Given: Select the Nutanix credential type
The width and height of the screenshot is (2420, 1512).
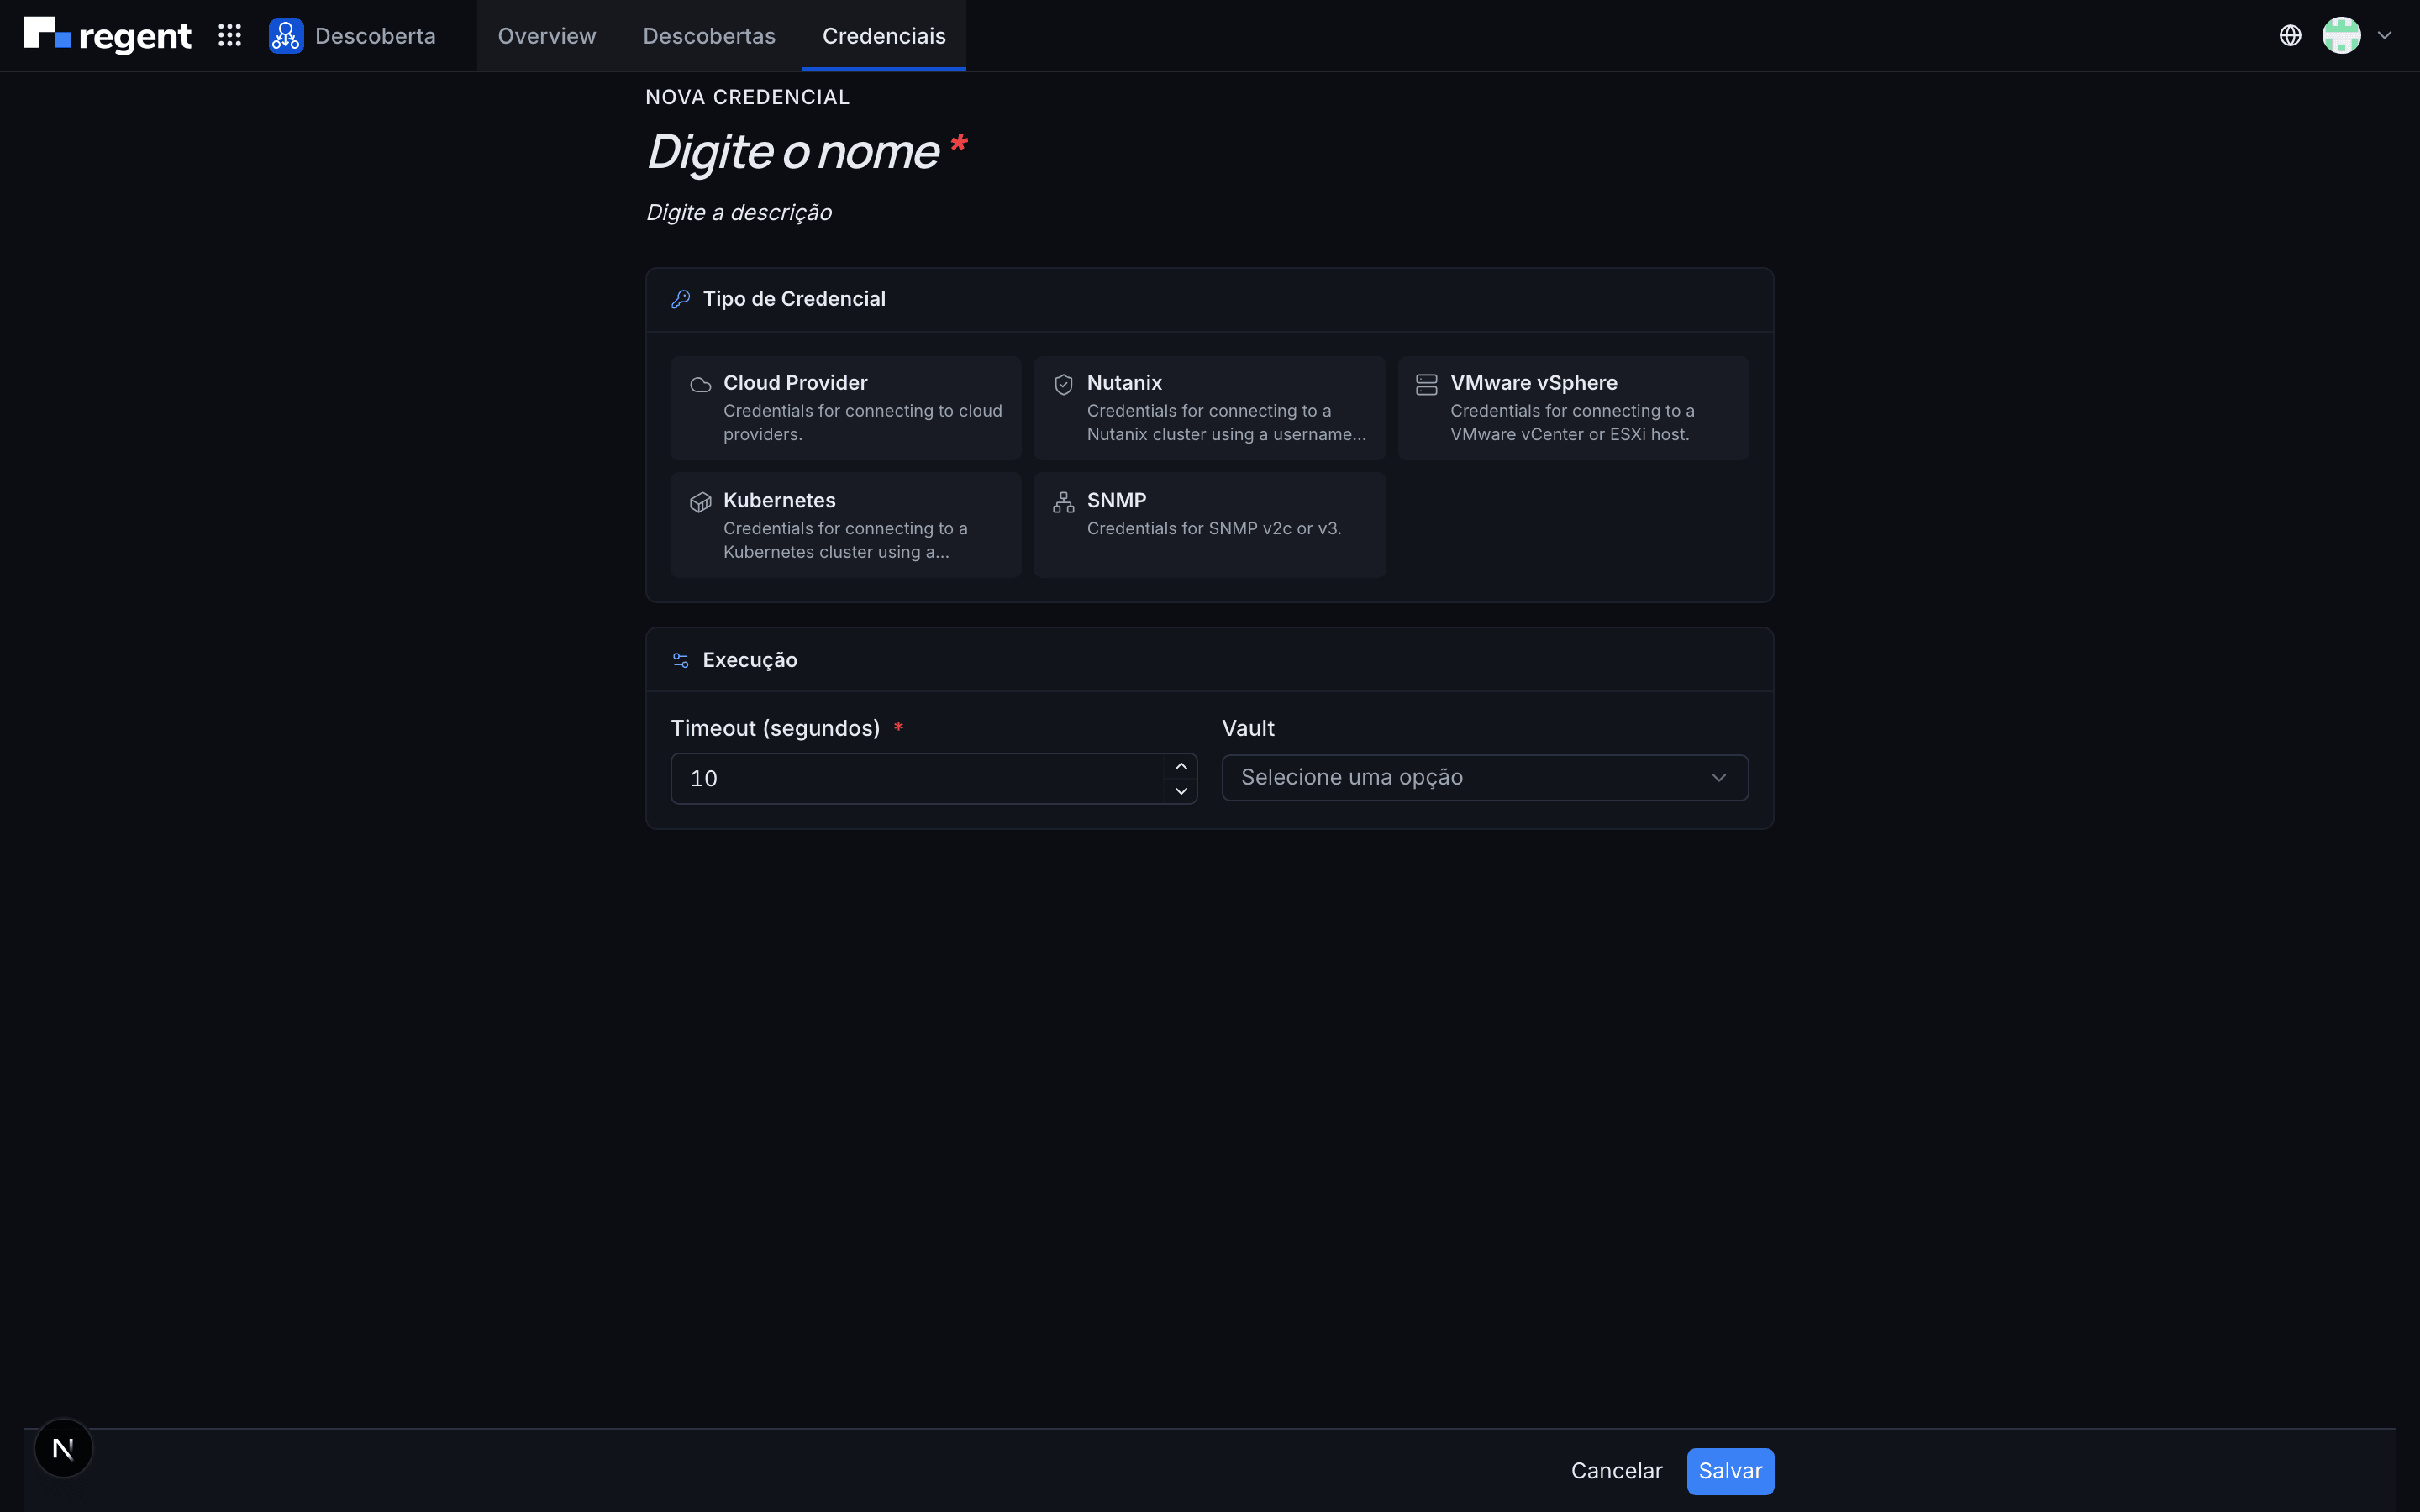Looking at the screenshot, I should (x=1210, y=408).
